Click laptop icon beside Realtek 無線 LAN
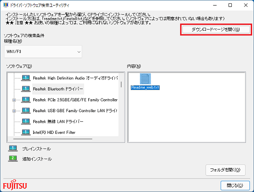 pos(26,121)
